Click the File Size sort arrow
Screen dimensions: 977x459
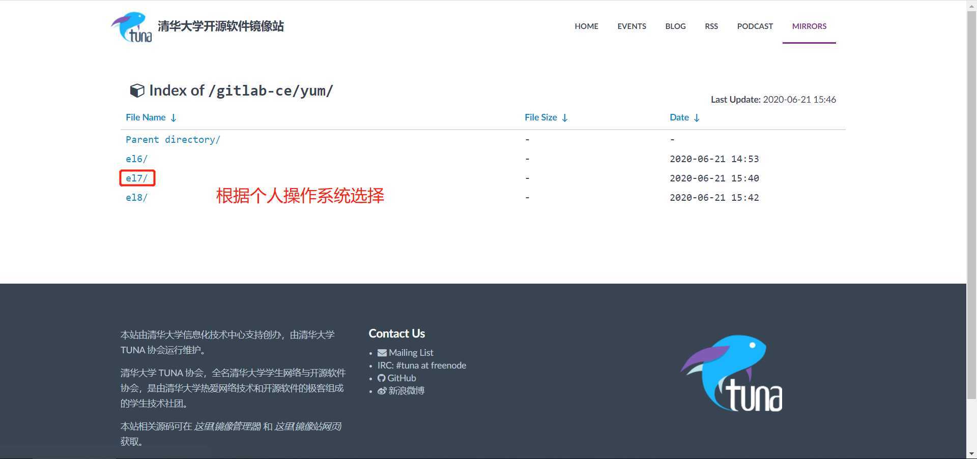click(565, 118)
